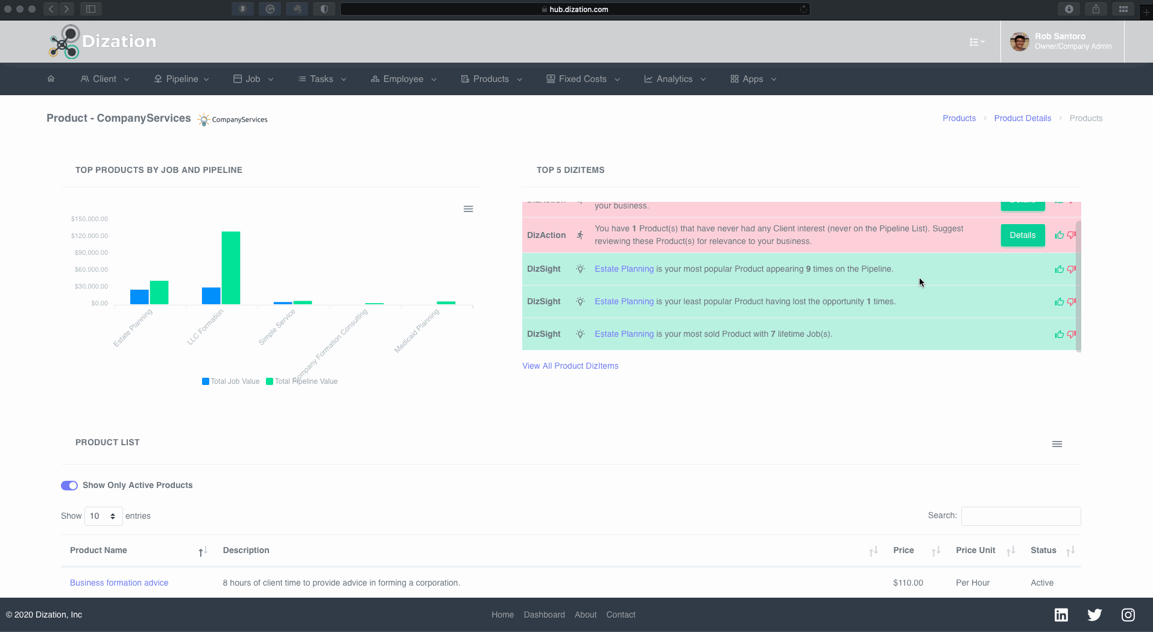Click the CompanyServices lightbulb icon
1153x632 pixels.
pos(204,119)
